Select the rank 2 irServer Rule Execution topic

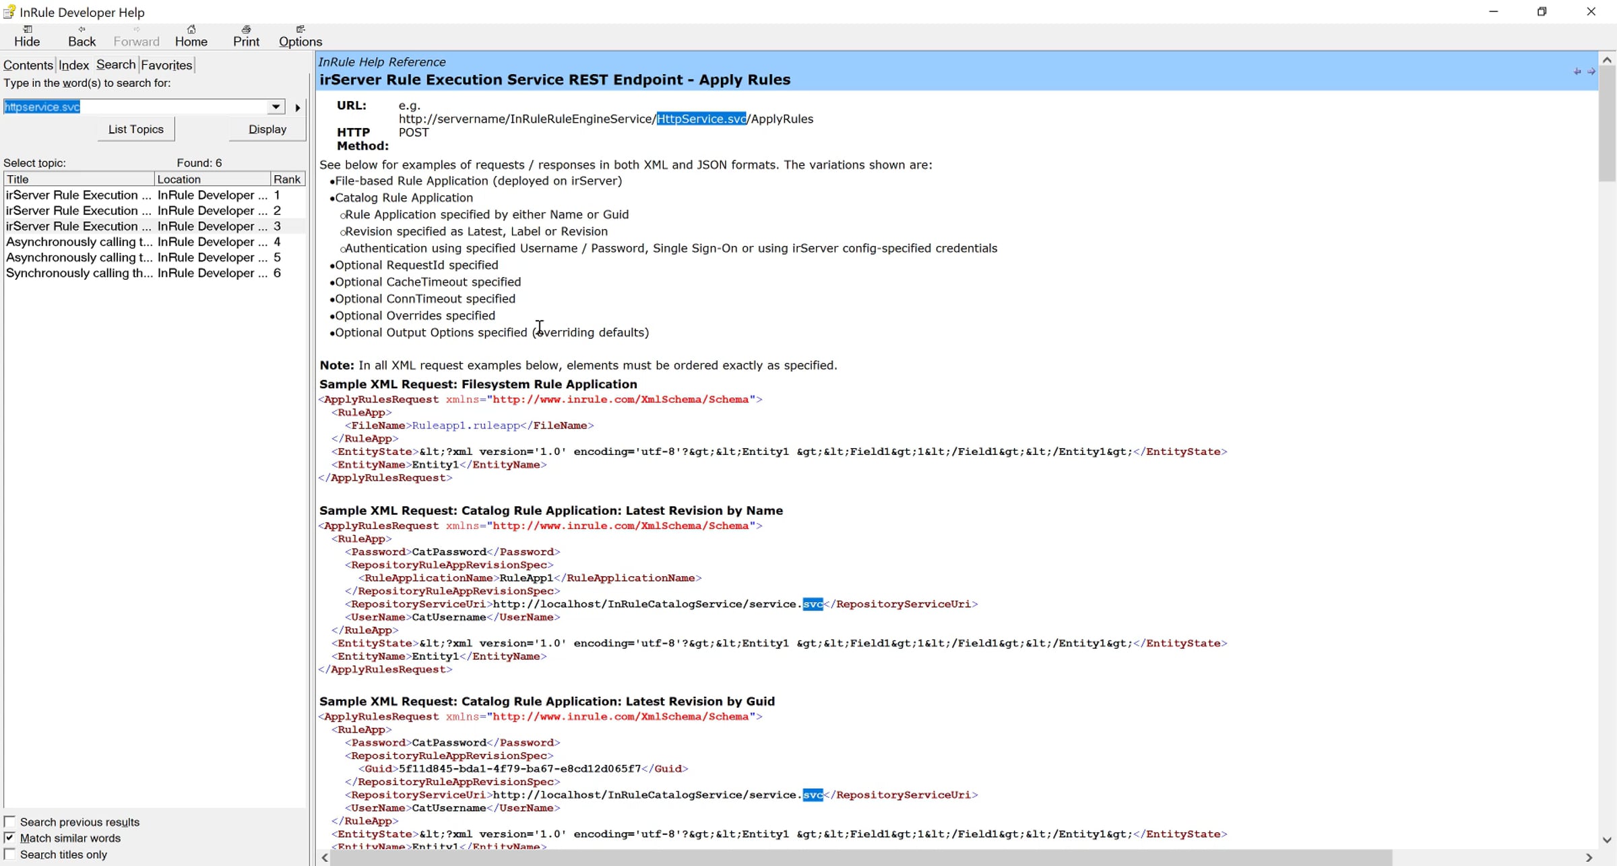pos(155,210)
